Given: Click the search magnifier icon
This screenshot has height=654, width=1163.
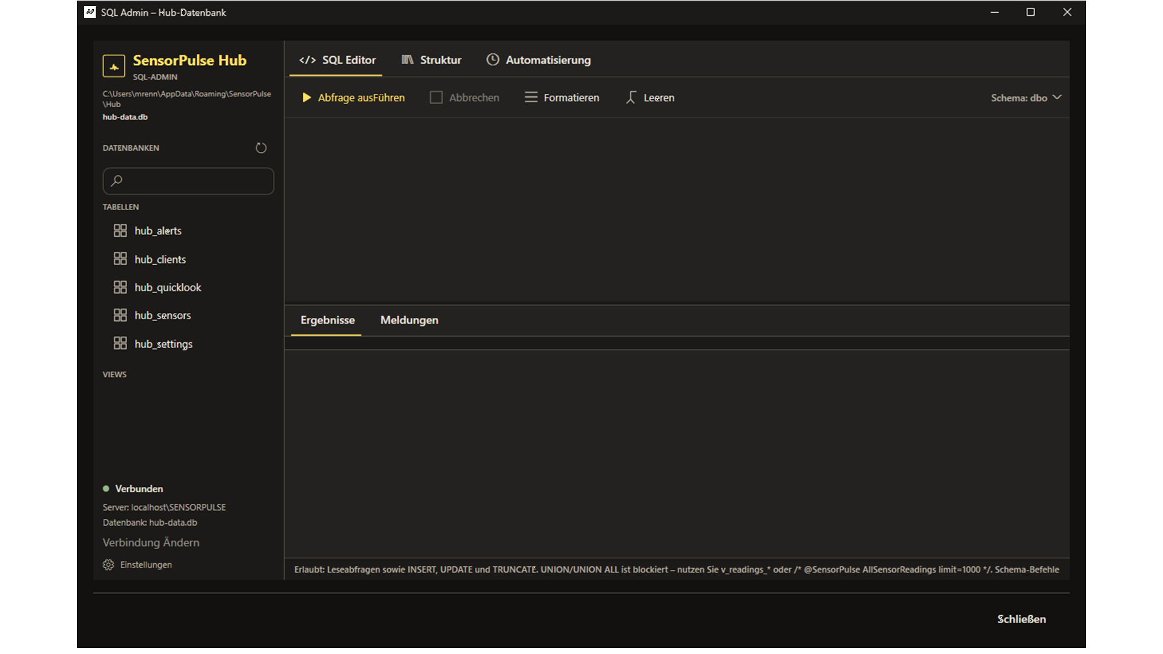Looking at the screenshot, I should pos(117,180).
